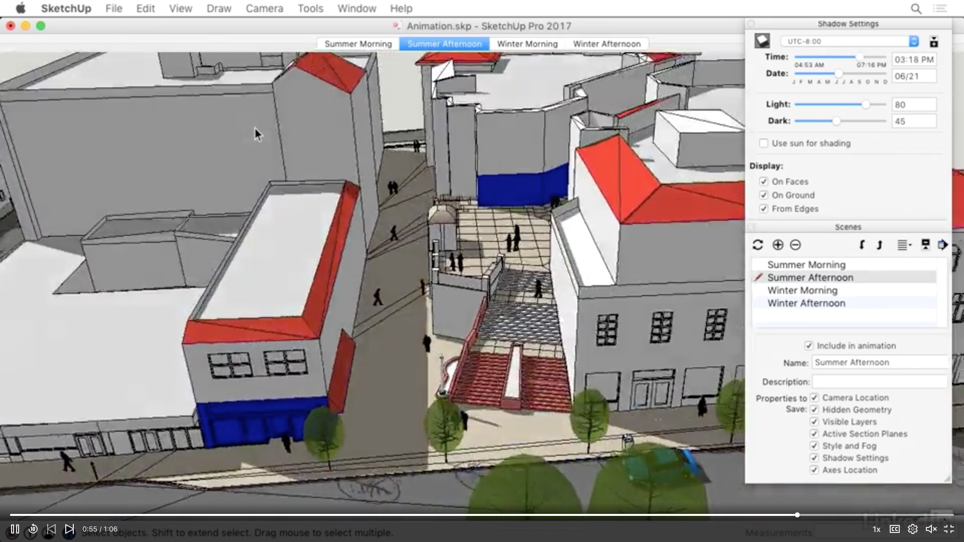Click the Hide Details icon in Scenes
This screenshot has width=964, height=542.
[925, 245]
